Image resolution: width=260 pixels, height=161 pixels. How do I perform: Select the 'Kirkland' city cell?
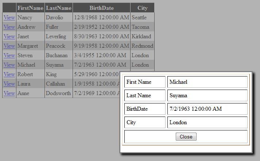tap(143, 36)
